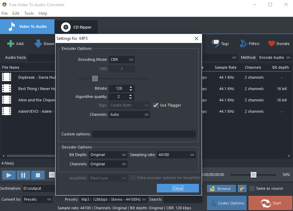The height and width of the screenshot is (211, 293).
Task: Expand the Encoding Mode dropdown
Action: pyautogui.click(x=122, y=59)
